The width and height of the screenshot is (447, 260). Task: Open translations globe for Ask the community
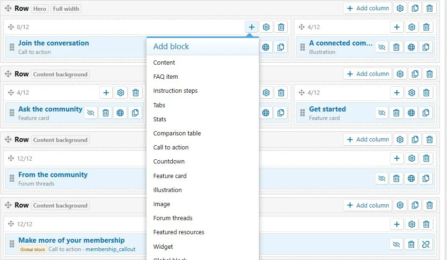click(x=120, y=113)
